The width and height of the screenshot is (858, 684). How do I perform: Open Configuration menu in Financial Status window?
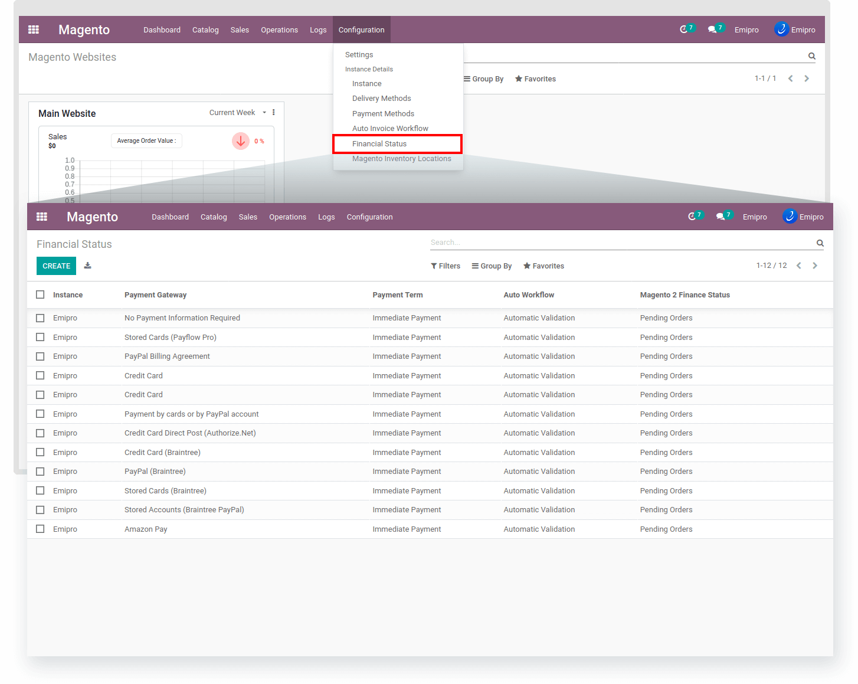coord(369,217)
